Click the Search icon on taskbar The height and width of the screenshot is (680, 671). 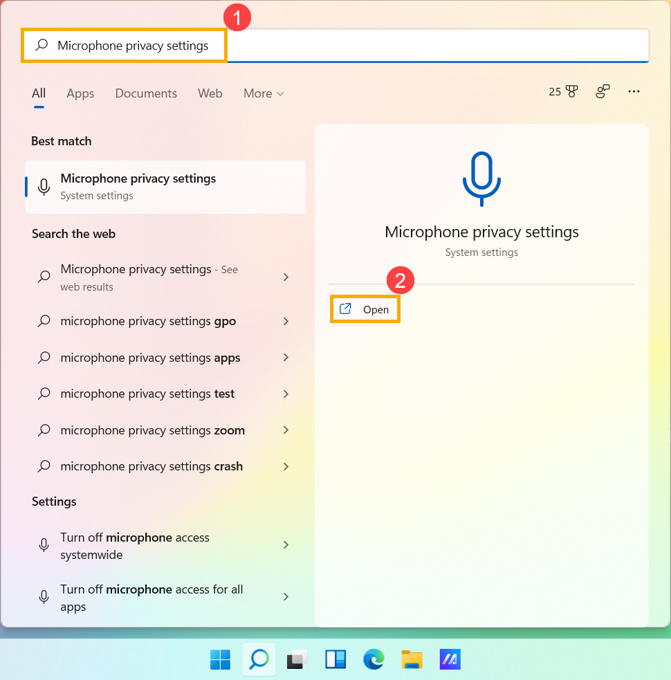pos(259,659)
